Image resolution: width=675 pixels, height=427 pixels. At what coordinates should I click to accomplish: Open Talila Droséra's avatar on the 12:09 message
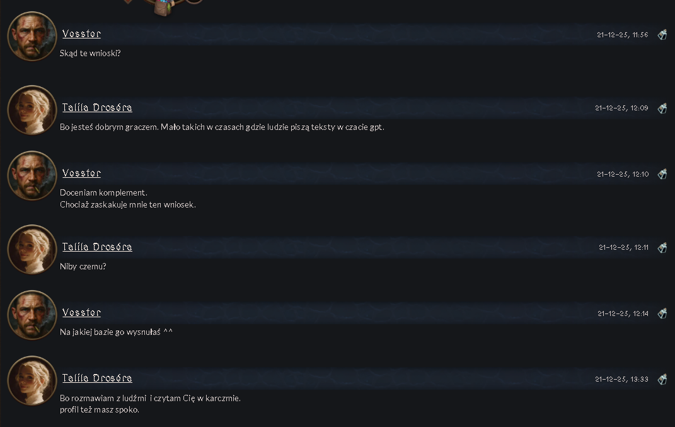[x=32, y=110]
